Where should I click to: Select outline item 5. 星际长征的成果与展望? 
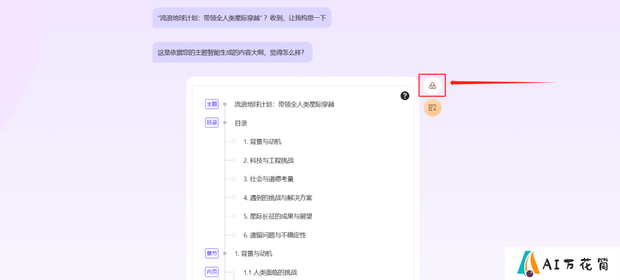tap(278, 216)
